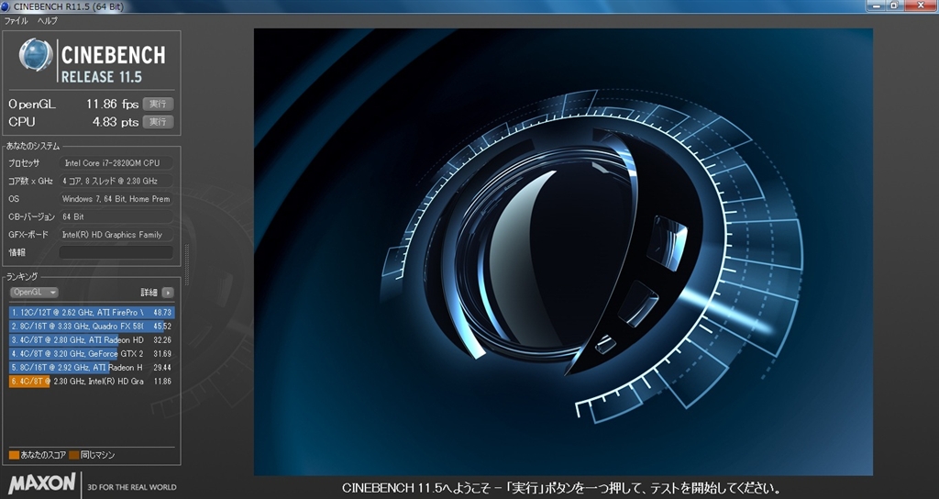The image size is (939, 499).
Task: Select the 2.92 GHz ATI Radeon ranking entry
Action: pos(92,367)
